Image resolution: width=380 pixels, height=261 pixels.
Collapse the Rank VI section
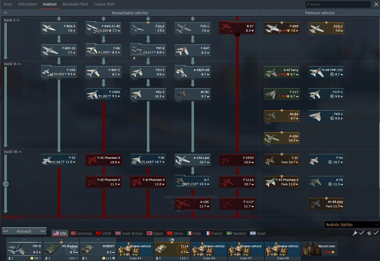[12, 64]
